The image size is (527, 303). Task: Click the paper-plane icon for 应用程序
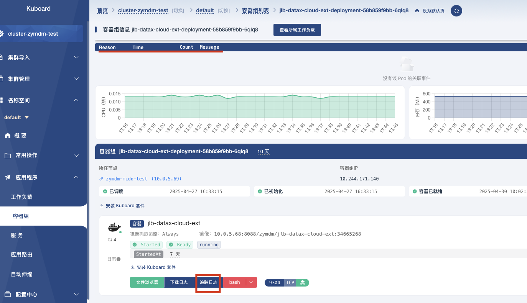coord(7,177)
